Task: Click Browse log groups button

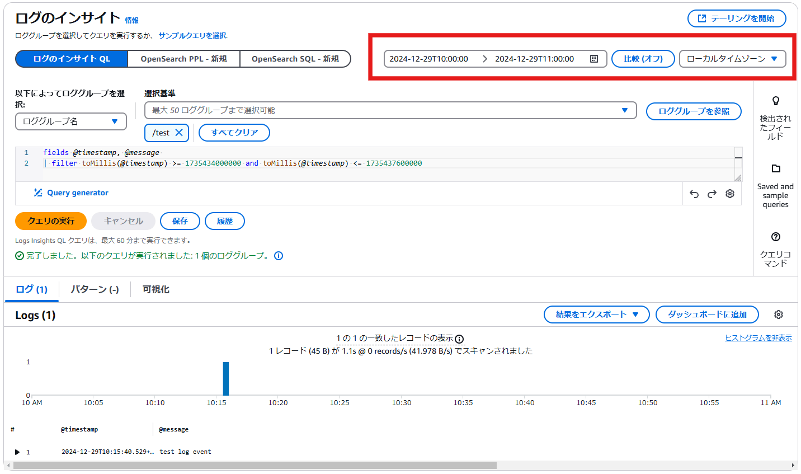Action: click(694, 111)
